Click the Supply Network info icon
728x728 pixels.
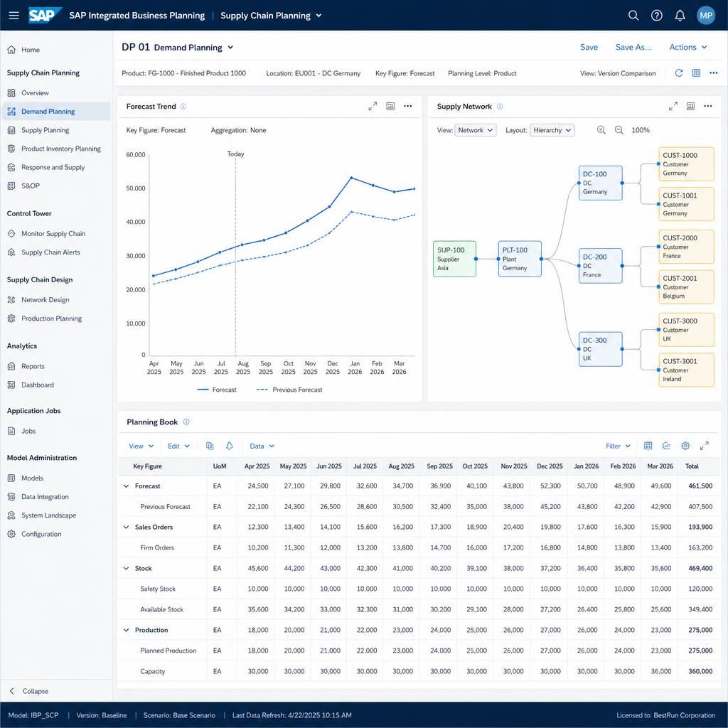point(500,107)
